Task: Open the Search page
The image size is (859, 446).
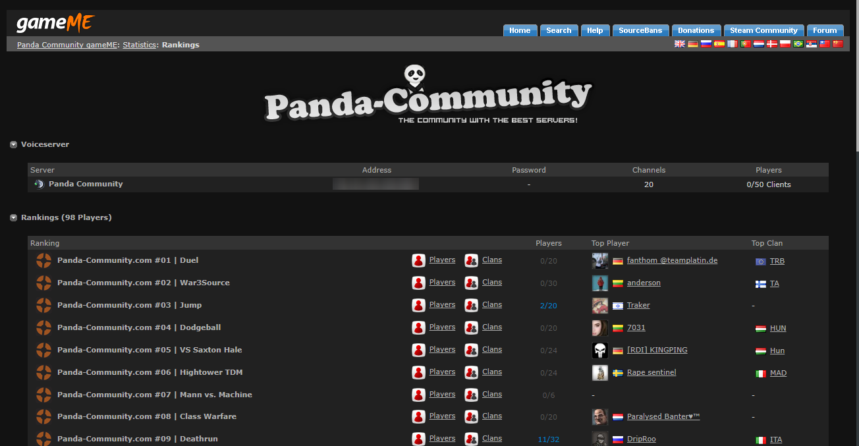Action: 559,30
